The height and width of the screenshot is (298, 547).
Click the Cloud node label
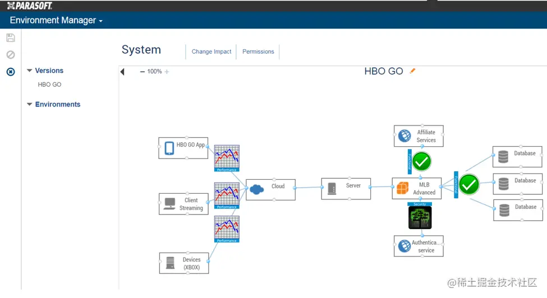click(x=278, y=186)
